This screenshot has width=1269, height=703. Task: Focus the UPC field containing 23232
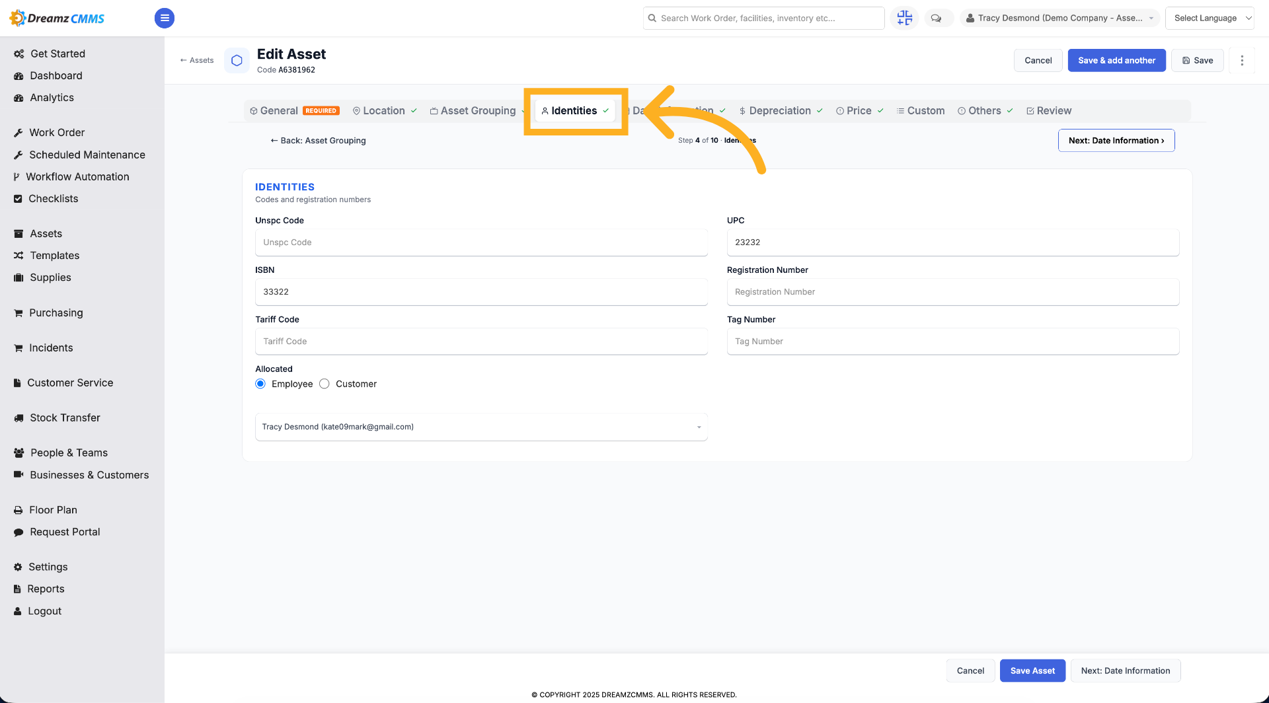(953, 242)
